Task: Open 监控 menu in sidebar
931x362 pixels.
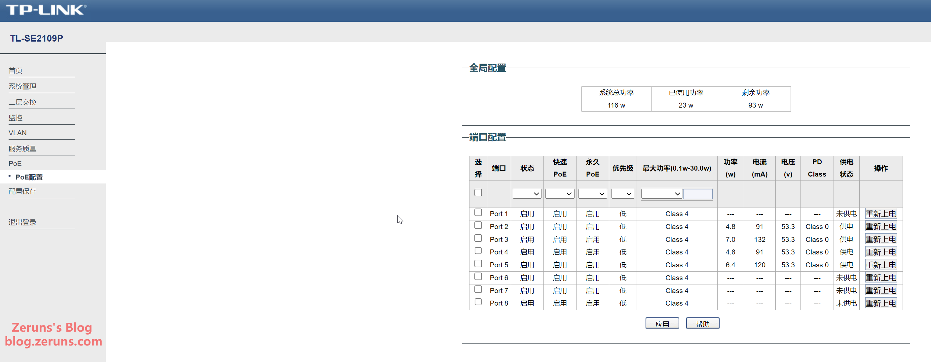Action: pos(16,118)
